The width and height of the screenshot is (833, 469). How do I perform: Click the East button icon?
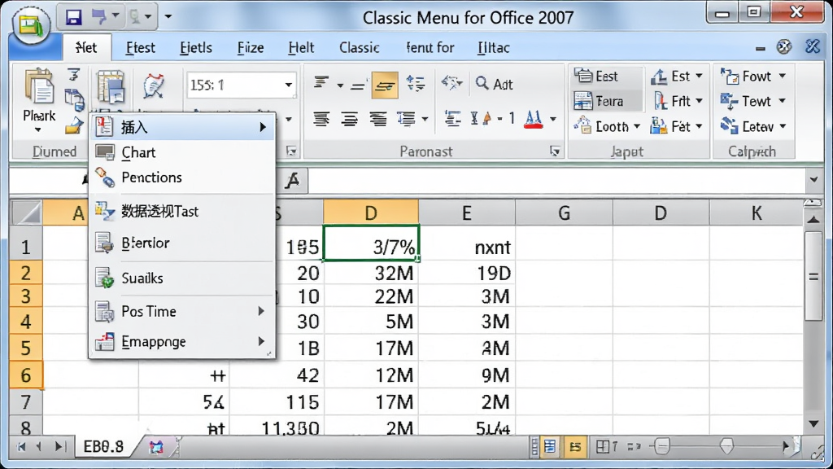[582, 76]
